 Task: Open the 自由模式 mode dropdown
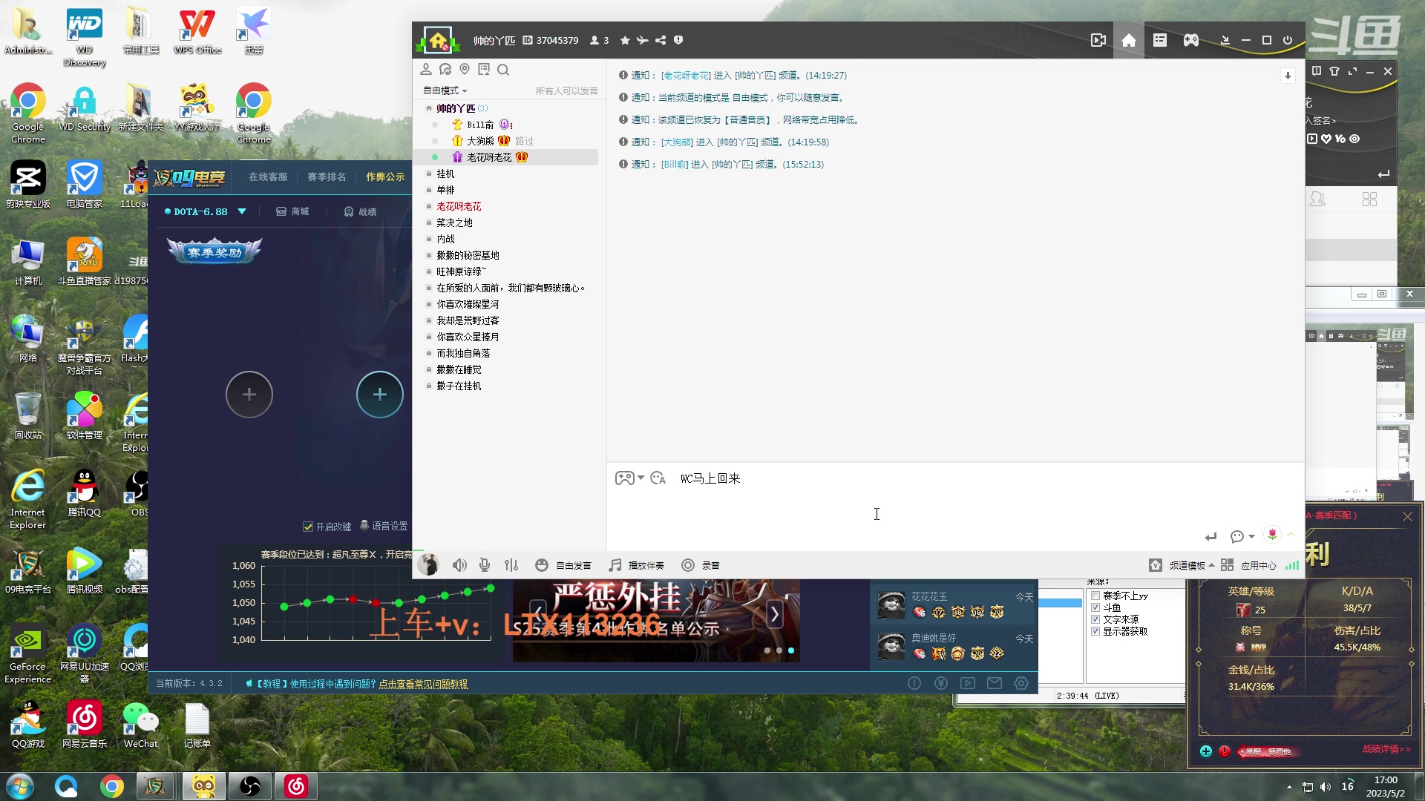click(445, 90)
